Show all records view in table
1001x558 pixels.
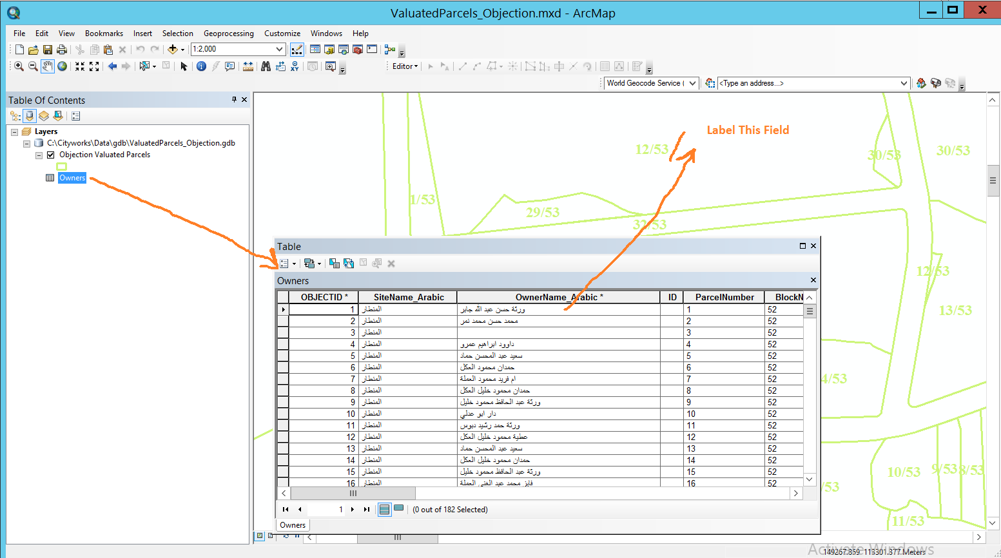point(384,509)
